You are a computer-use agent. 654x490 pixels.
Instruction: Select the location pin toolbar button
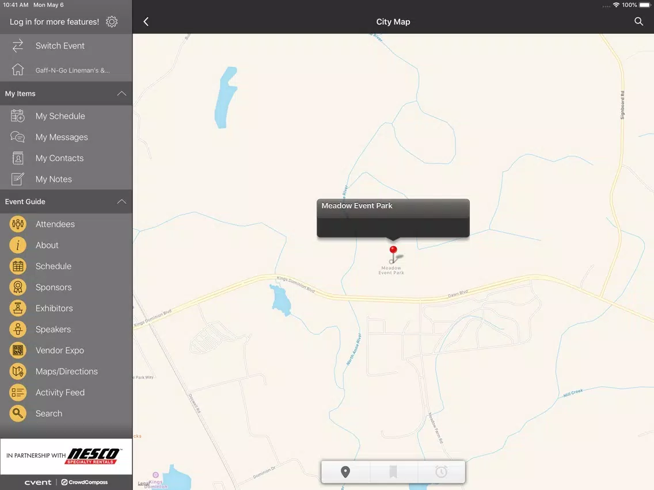click(x=345, y=472)
